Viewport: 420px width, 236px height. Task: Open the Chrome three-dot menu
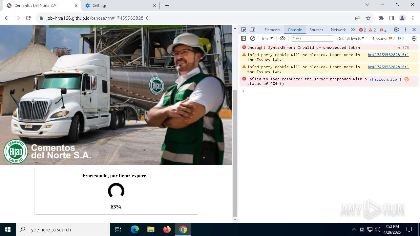412,18
